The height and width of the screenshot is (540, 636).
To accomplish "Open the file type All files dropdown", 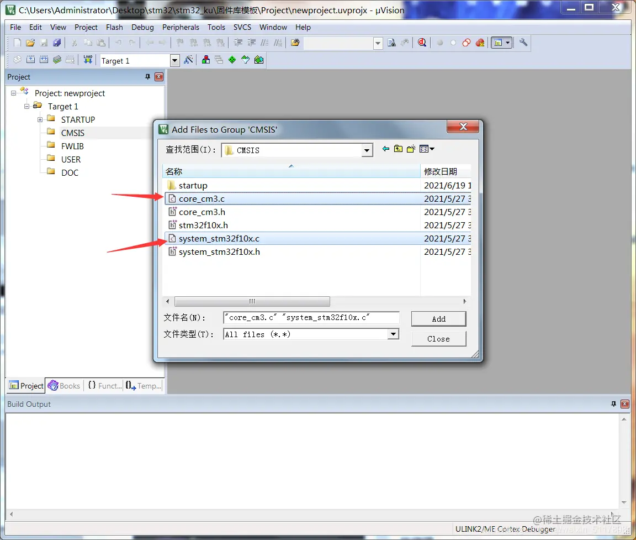I will (393, 334).
